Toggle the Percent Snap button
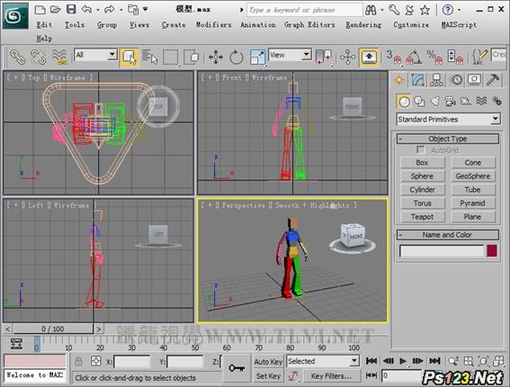The height and width of the screenshot is (387, 510). pos(434,57)
